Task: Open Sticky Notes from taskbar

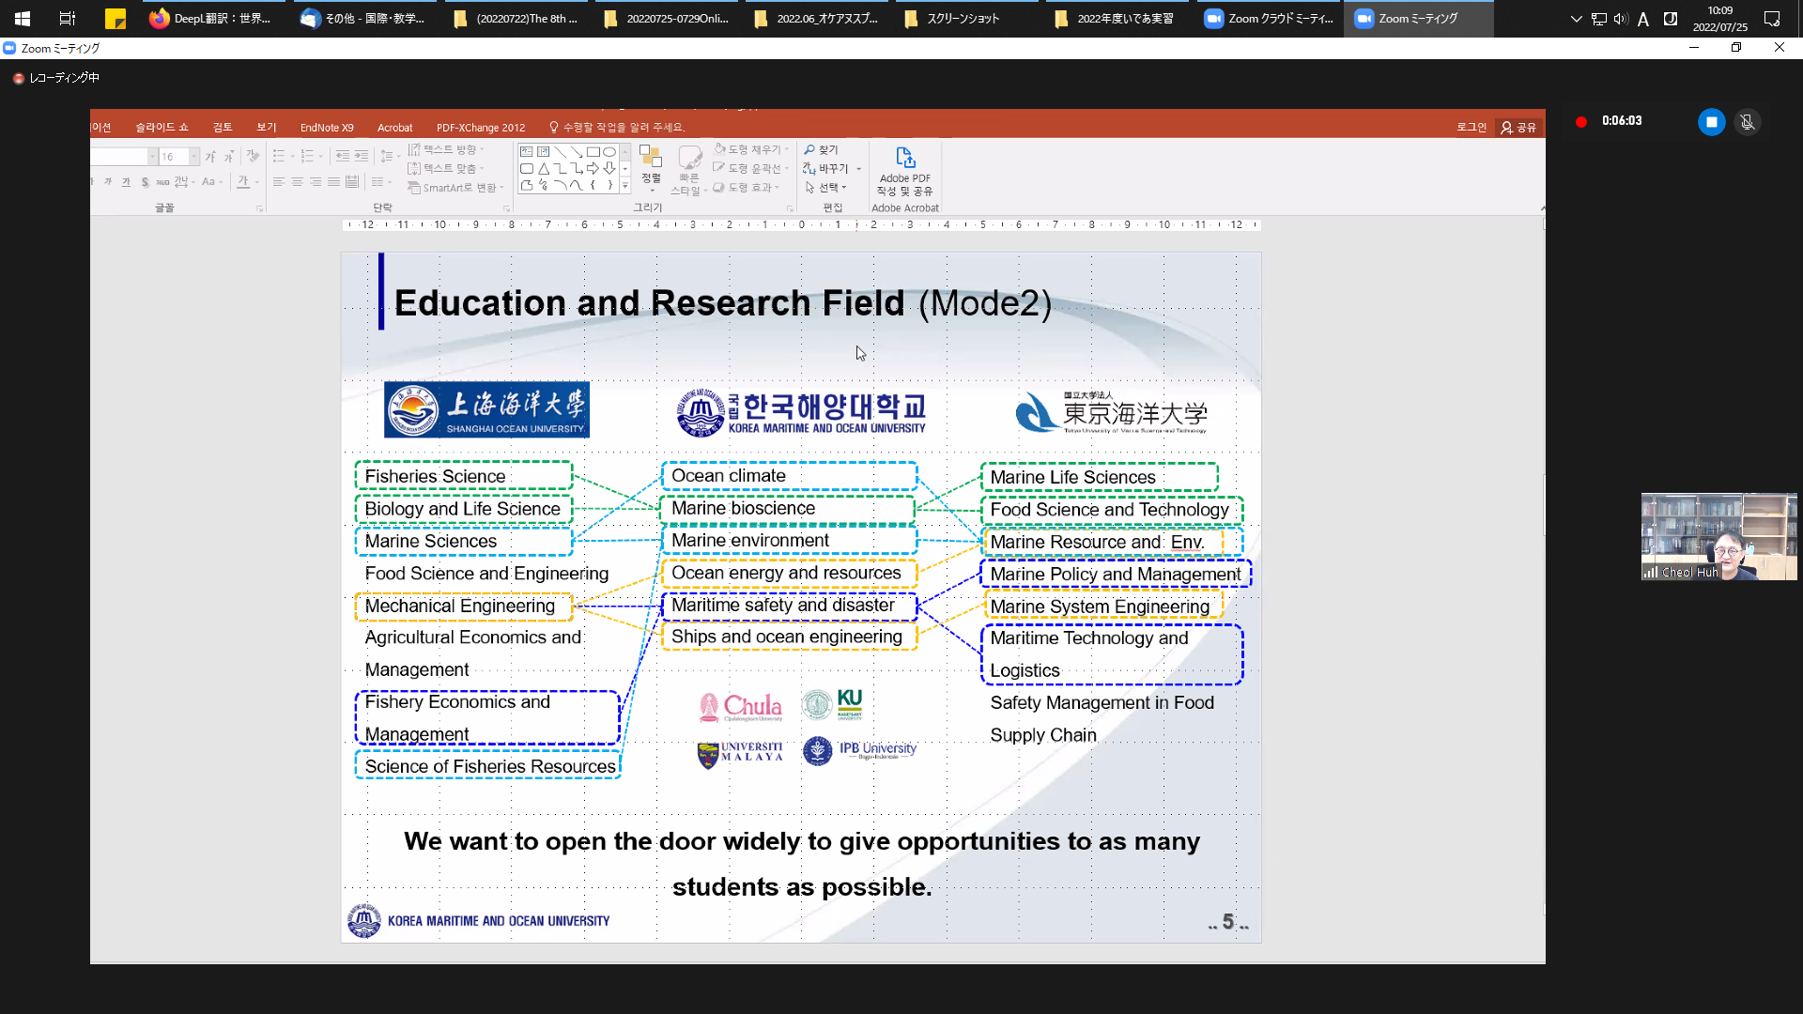Action: 116,19
